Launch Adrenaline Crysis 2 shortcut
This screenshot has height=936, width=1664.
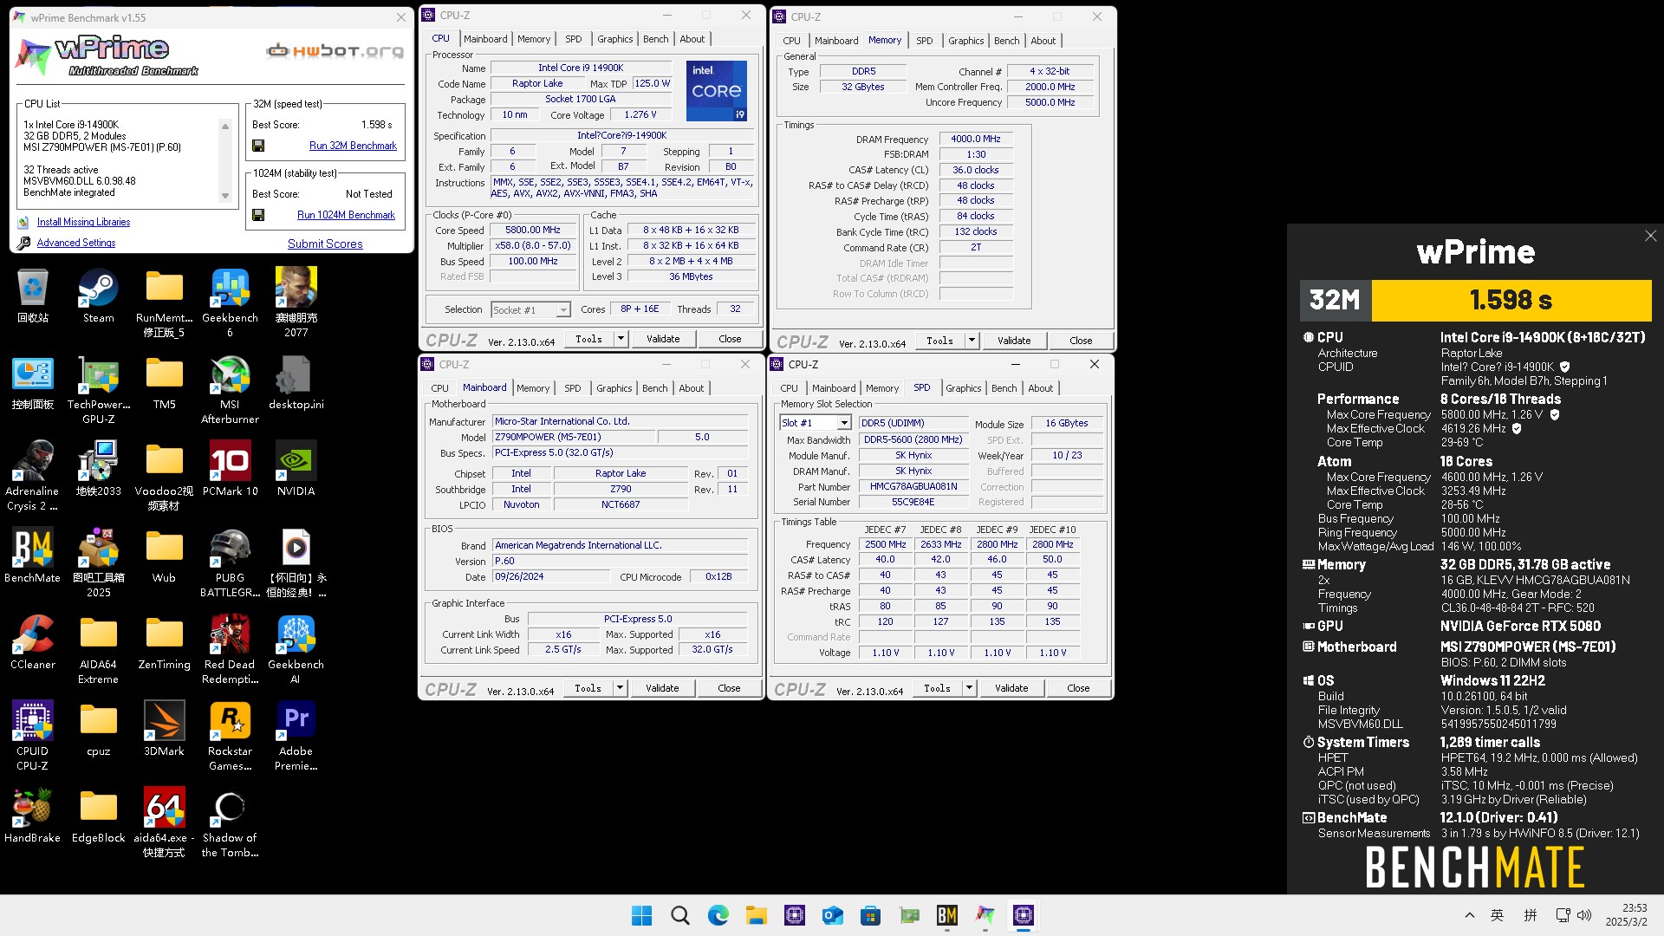tap(32, 476)
